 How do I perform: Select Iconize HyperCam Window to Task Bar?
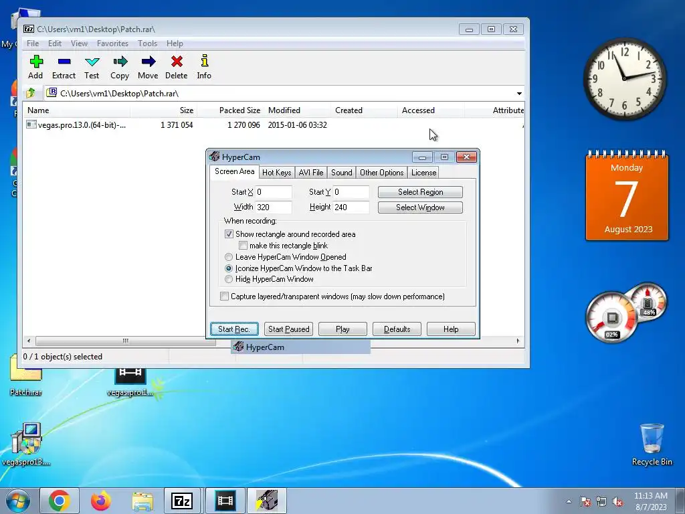coord(229,268)
